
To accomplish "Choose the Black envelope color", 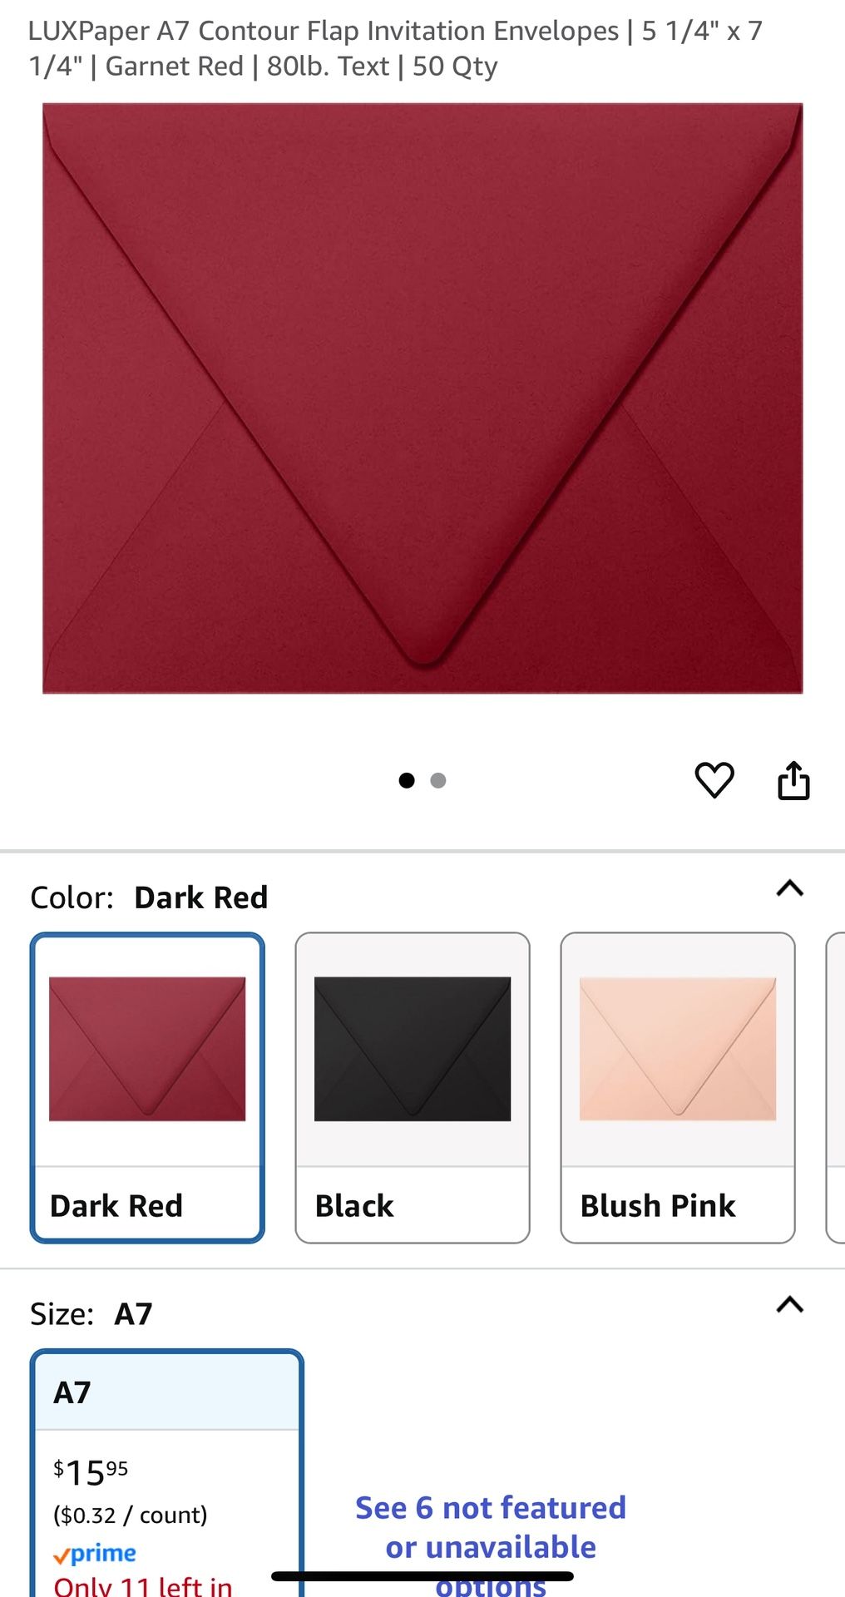I will 413,1088.
